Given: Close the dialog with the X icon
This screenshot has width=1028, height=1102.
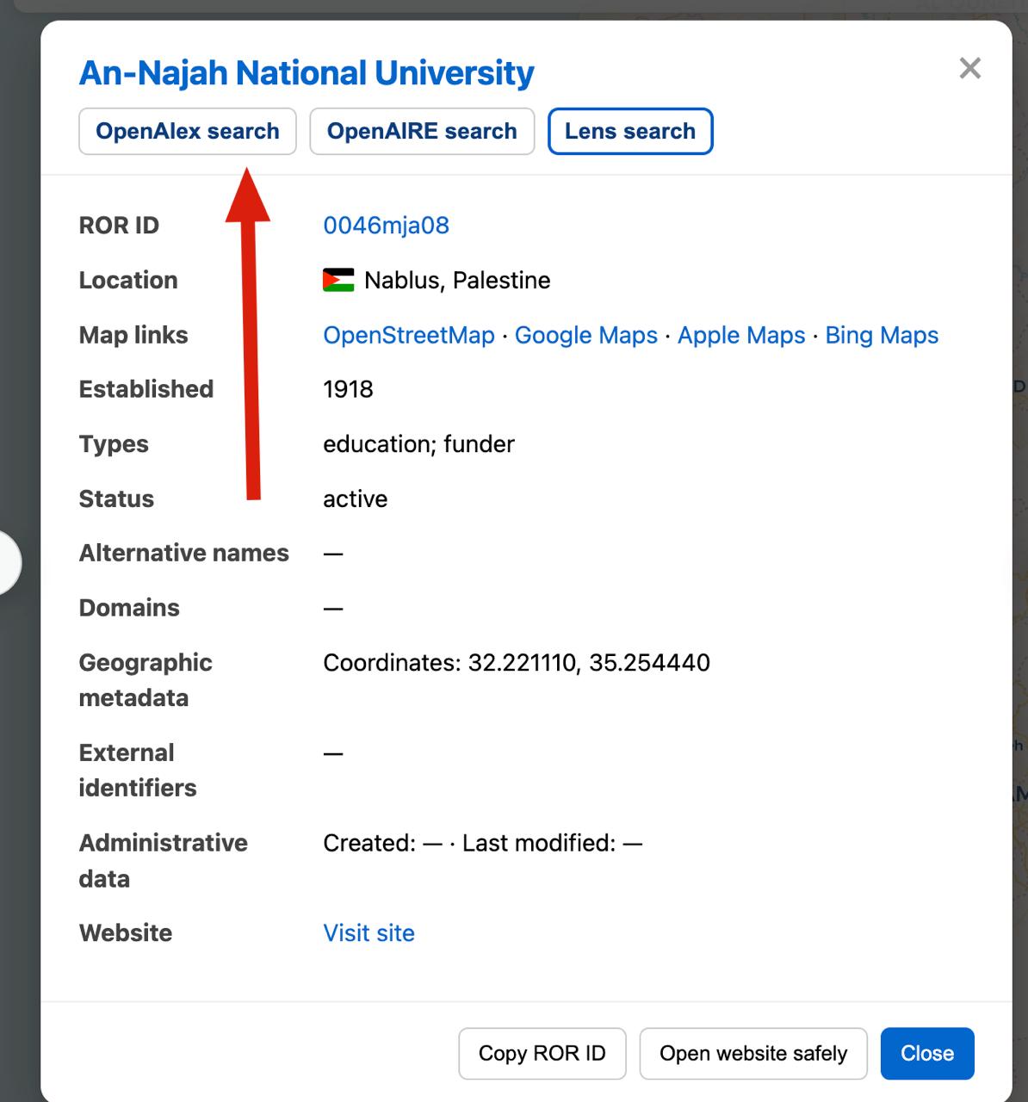Looking at the screenshot, I should tap(969, 69).
